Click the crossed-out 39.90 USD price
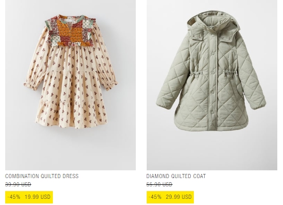Image resolution: width=283 pixels, height=205 pixels. tap(18, 184)
